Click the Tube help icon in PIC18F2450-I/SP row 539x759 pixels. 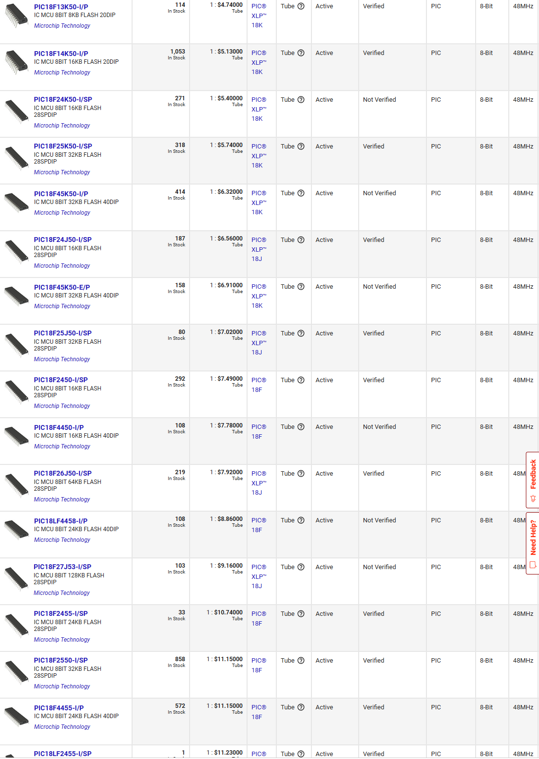click(301, 380)
